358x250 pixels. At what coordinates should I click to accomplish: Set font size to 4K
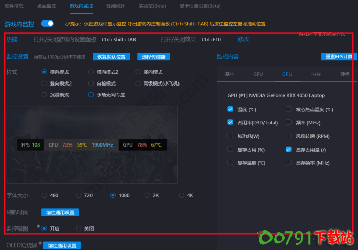(x=182, y=195)
